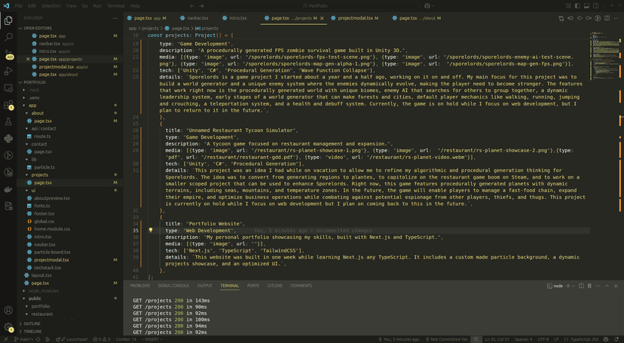The height and width of the screenshot is (343, 624).
Task: Switch to the Problems panel tab
Action: pos(140,286)
